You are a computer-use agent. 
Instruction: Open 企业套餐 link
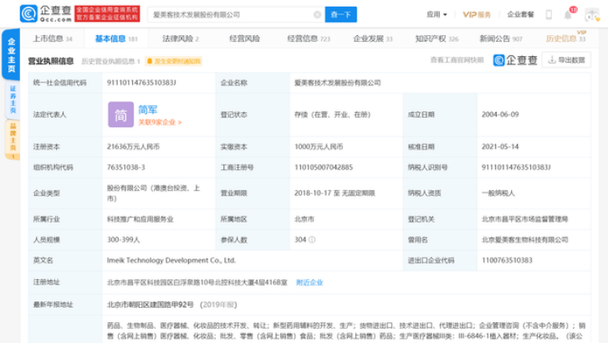[520, 15]
